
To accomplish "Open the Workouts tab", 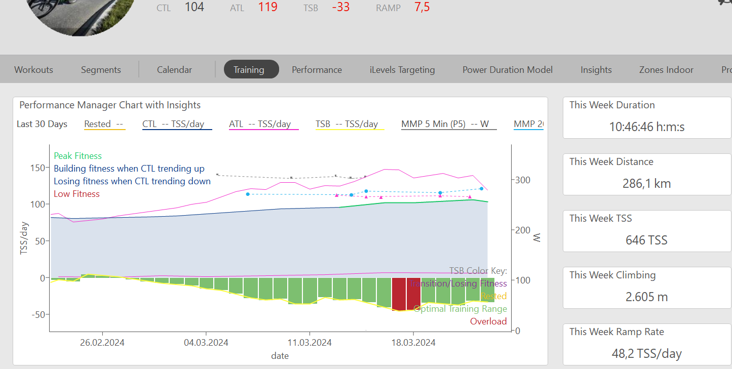I will [33, 70].
